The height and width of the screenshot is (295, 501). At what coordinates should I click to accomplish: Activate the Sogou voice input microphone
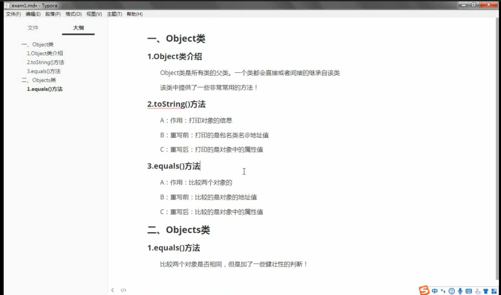[x=460, y=291]
